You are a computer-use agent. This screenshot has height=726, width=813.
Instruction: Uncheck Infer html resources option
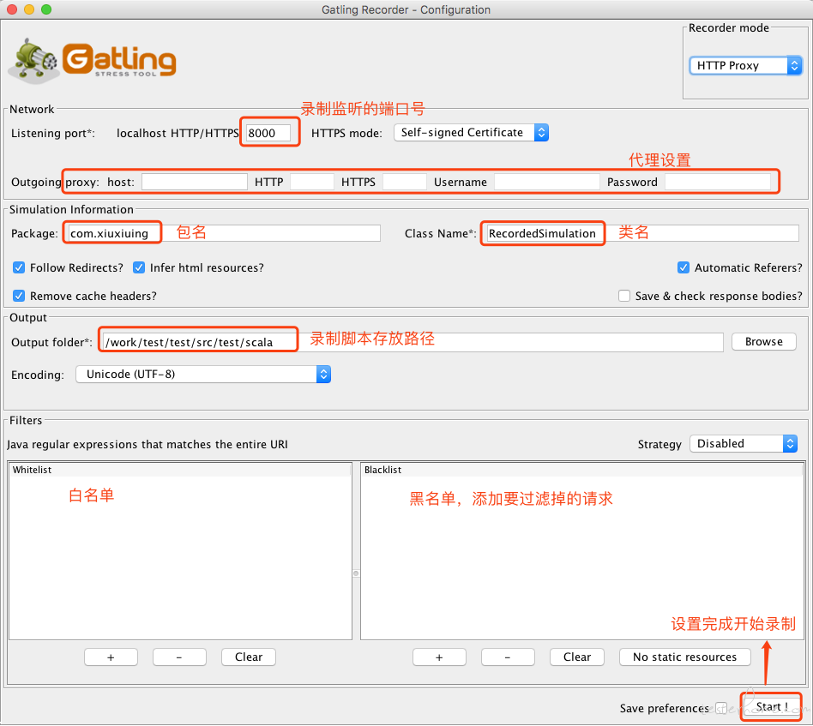[x=138, y=267]
